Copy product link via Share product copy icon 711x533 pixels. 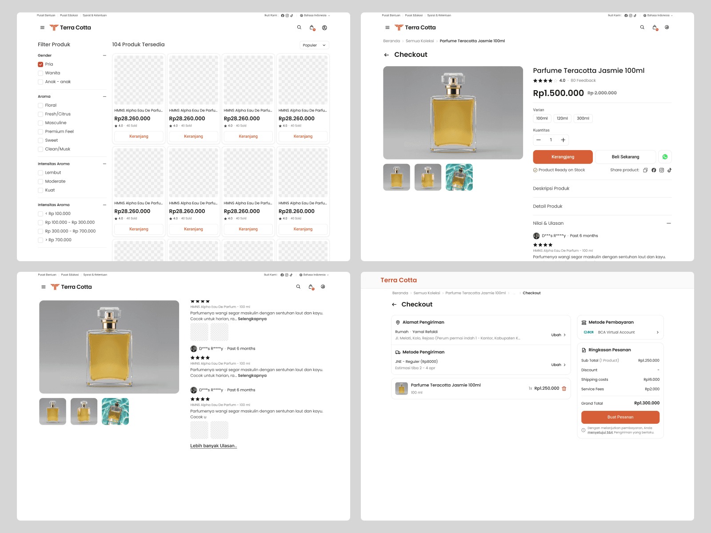pos(645,170)
